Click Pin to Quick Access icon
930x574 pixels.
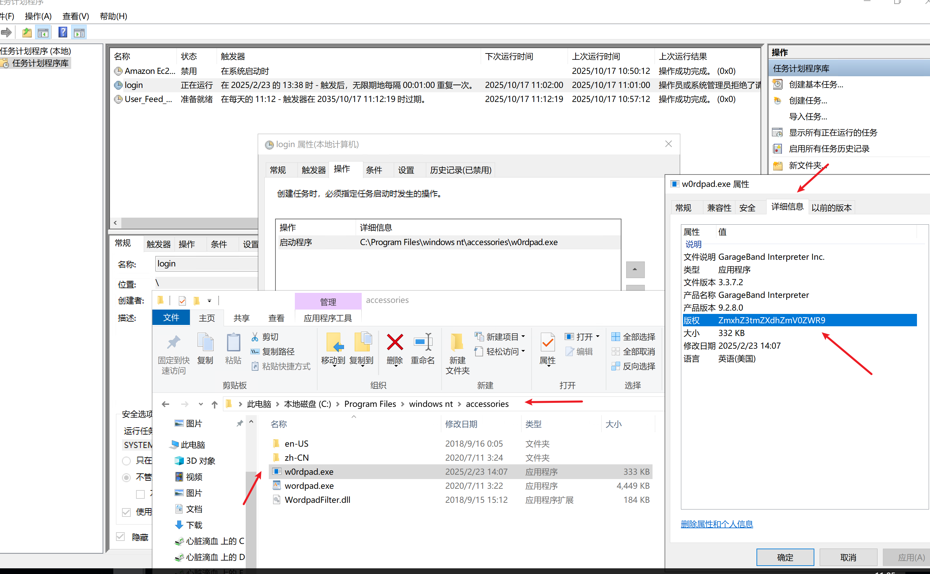click(x=173, y=343)
